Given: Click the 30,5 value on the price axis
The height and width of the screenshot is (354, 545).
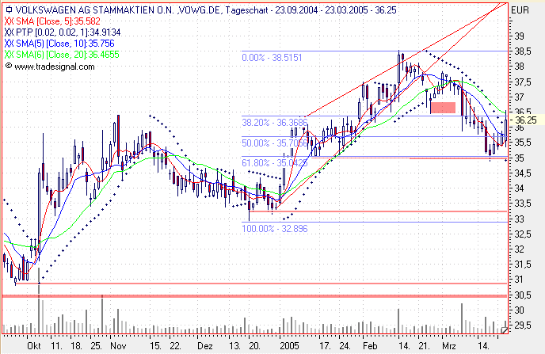Looking at the screenshot, I should coord(523,295).
